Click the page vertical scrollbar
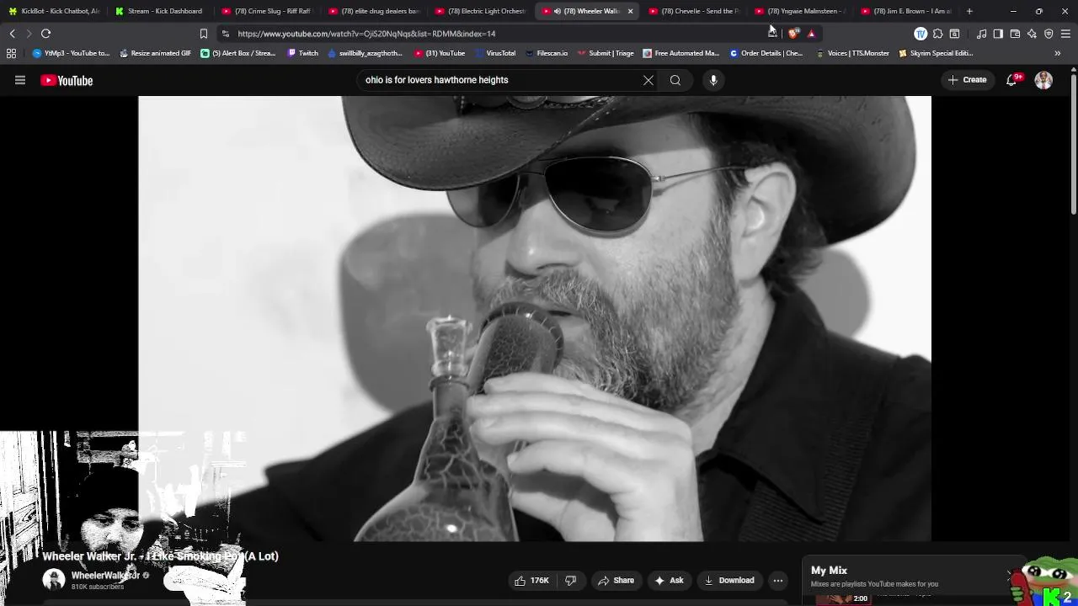The width and height of the screenshot is (1078, 606). click(x=1073, y=143)
